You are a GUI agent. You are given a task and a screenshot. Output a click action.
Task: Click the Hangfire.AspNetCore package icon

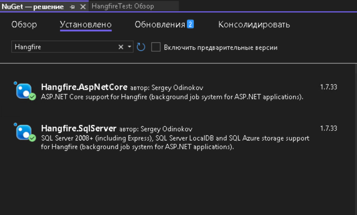pyautogui.click(x=24, y=91)
